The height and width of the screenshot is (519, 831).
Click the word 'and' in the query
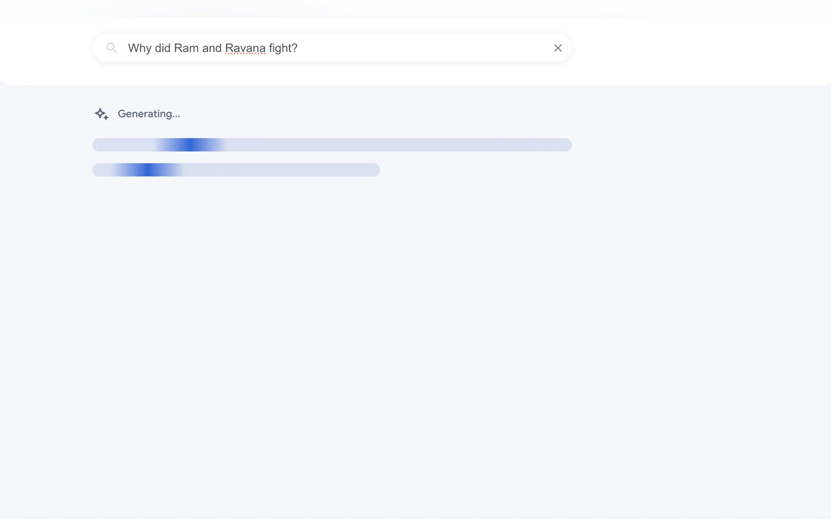click(212, 48)
